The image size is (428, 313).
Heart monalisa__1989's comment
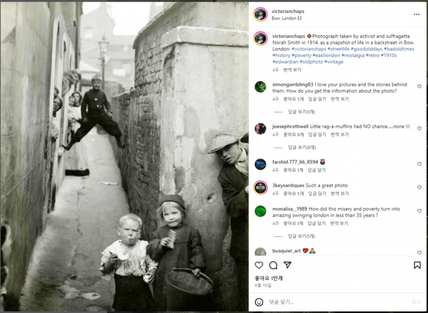click(419, 211)
